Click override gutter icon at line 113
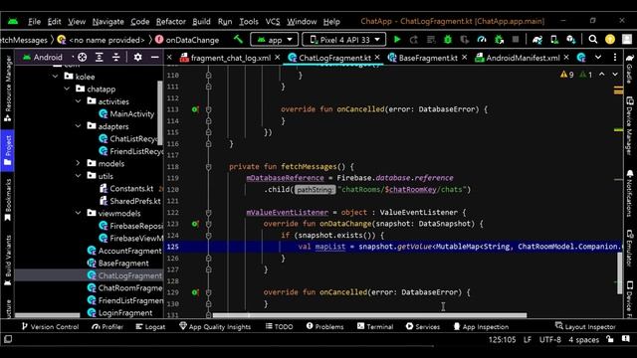The image size is (637, 358). [x=195, y=109]
